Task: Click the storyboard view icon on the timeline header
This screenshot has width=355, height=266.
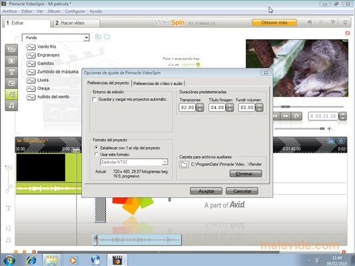Action: pos(331,141)
